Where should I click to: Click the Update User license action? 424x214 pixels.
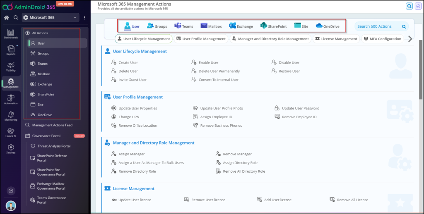tap(132, 200)
